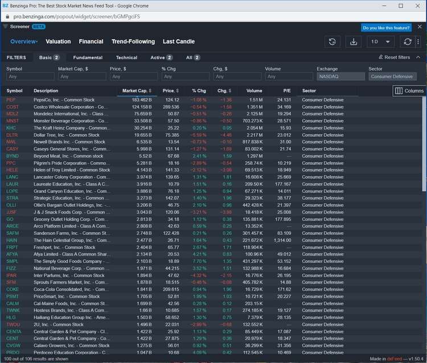Click the BETA badge next to Screener
The height and width of the screenshot is (363, 427).
point(39,27)
